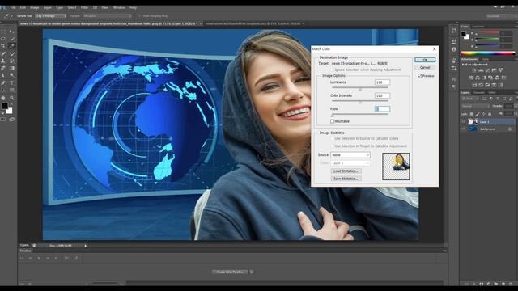Add a Hue/Saturation adjustment
Viewport: 518px width, 291px height.
click(x=471, y=78)
